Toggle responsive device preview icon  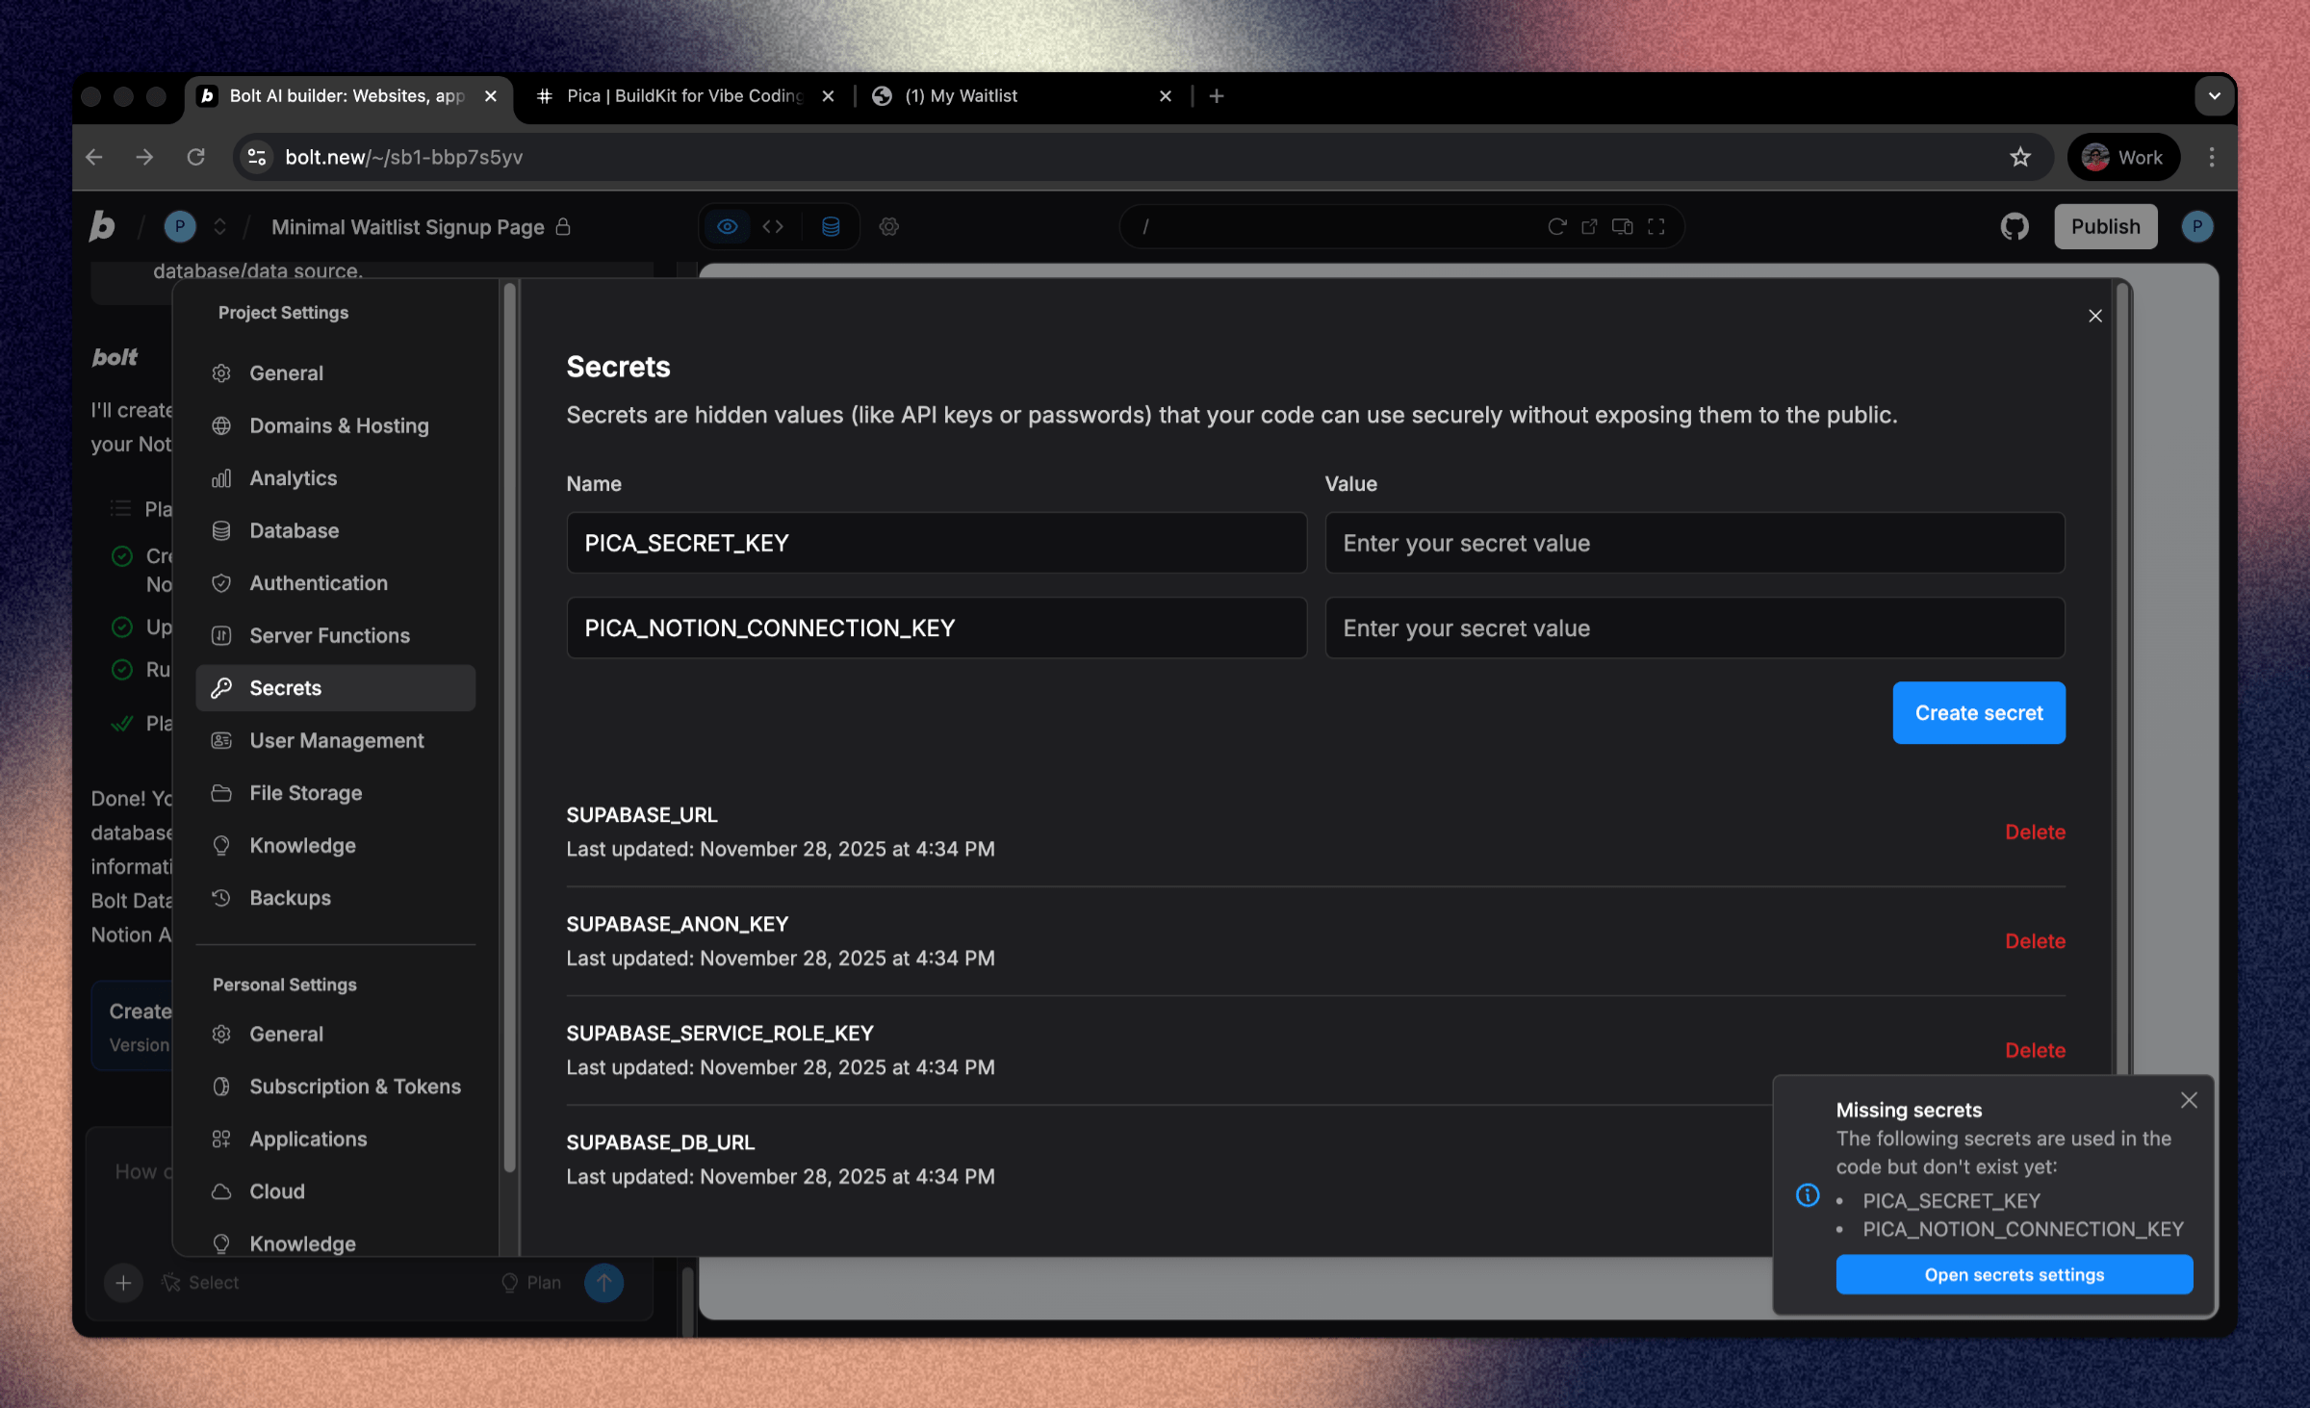pos(1622,227)
